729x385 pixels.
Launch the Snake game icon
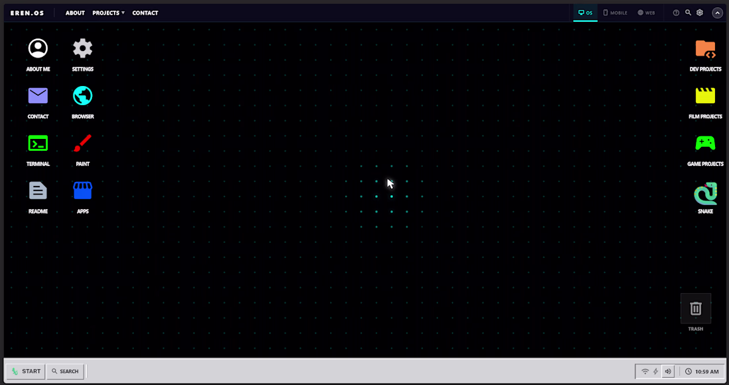tap(705, 193)
